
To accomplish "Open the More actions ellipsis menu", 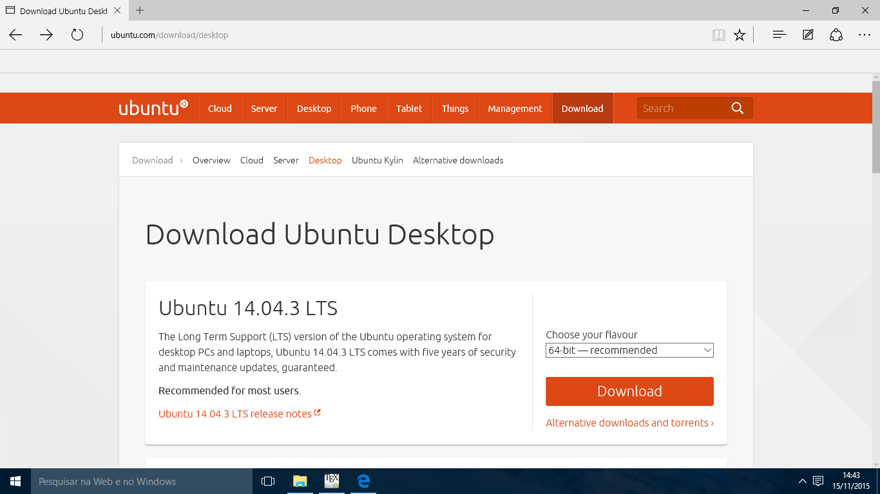I will click(x=865, y=35).
